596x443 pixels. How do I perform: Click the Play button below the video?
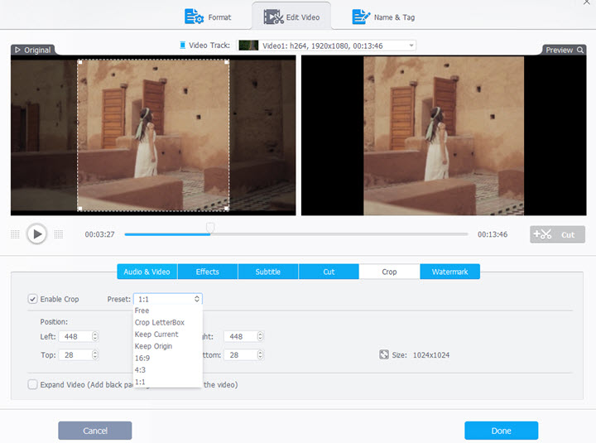coord(36,234)
